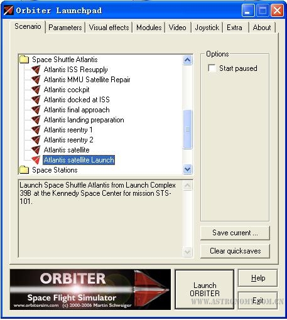The image size is (287, 320).
Task: Click the Atlantis landing preparation icon
Action: click(x=36, y=120)
